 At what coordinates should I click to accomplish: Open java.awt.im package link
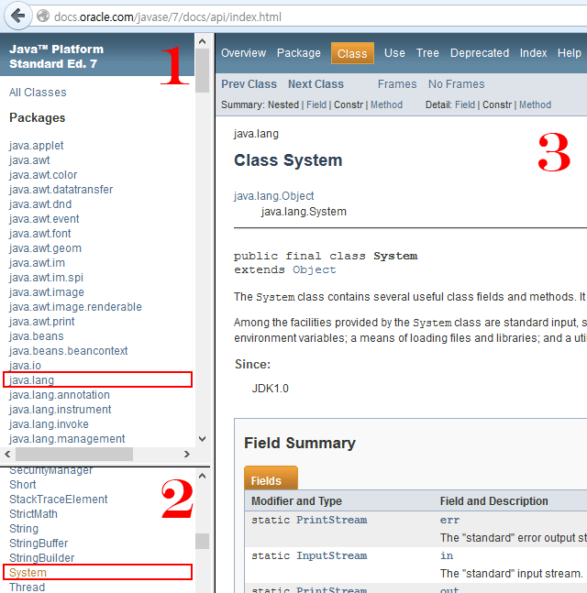coord(37,263)
